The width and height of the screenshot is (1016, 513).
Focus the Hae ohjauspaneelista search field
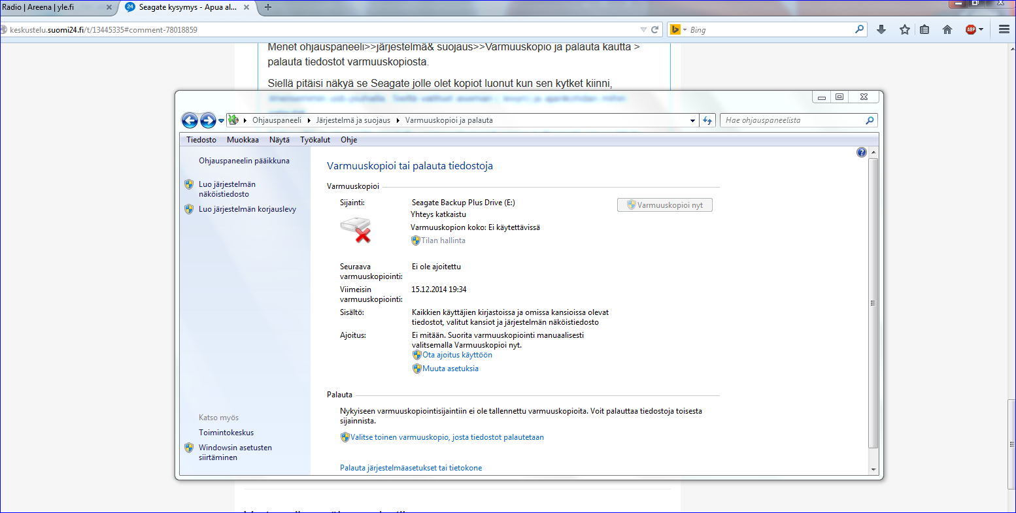click(x=793, y=120)
